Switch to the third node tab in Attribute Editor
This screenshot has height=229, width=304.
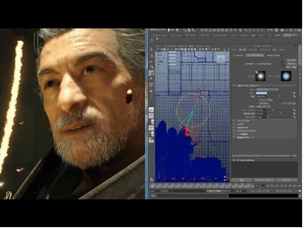[x=273, y=56]
